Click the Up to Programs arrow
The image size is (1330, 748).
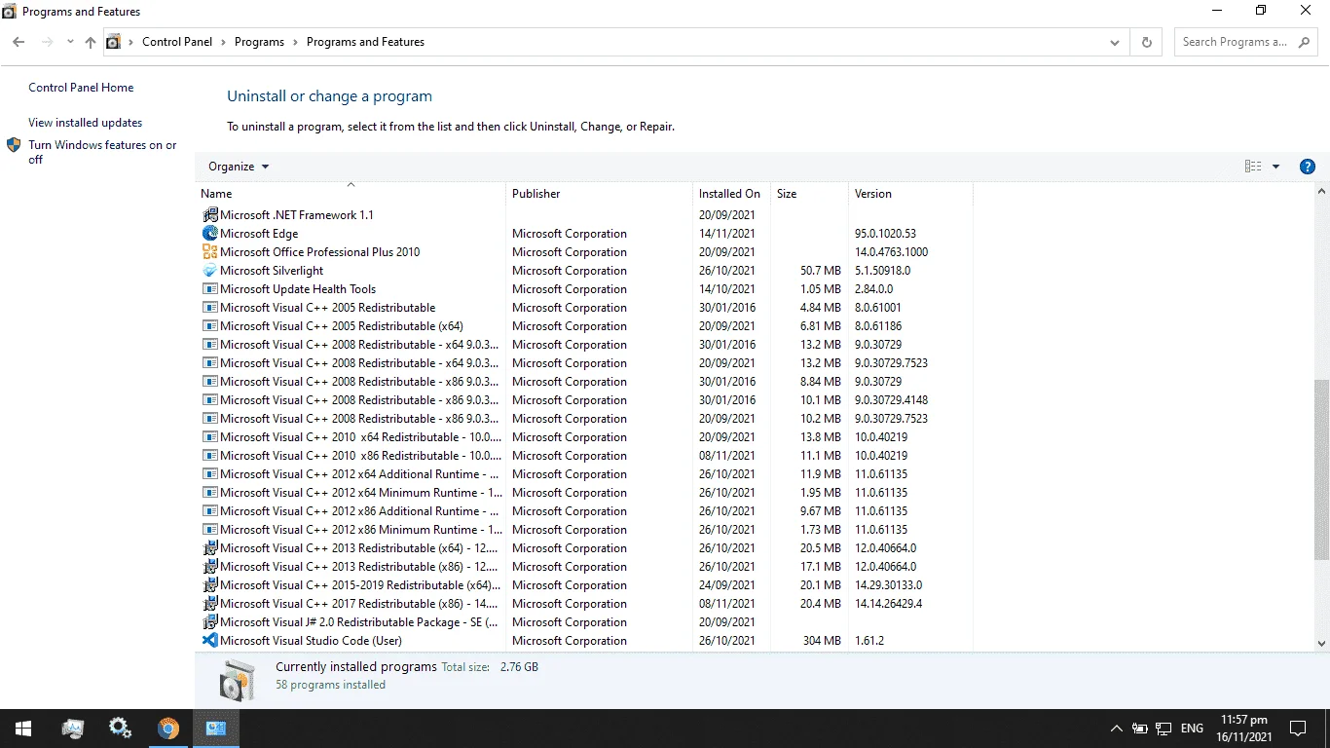[91, 42]
